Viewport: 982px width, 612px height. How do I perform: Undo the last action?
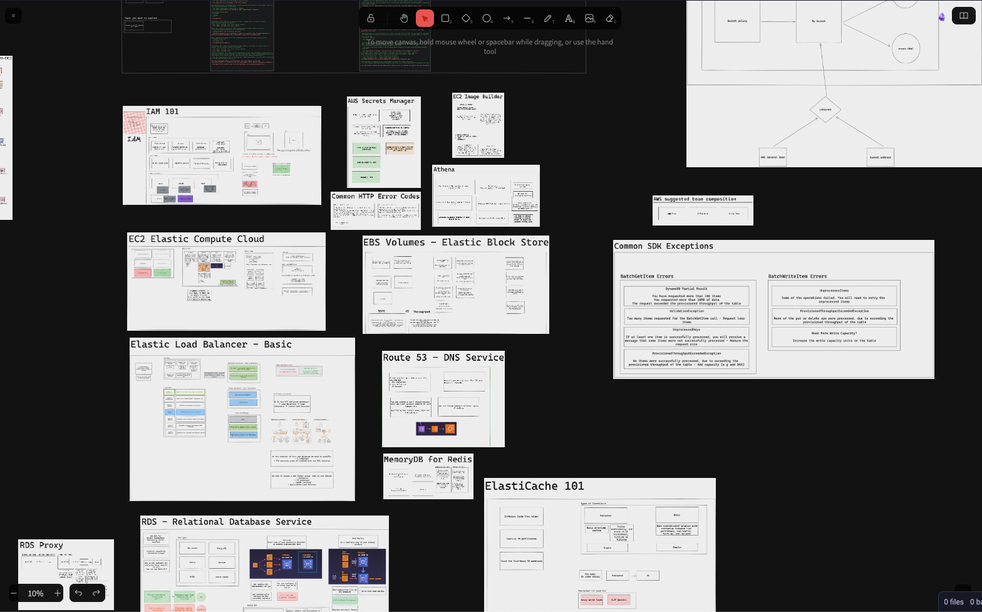point(78,593)
